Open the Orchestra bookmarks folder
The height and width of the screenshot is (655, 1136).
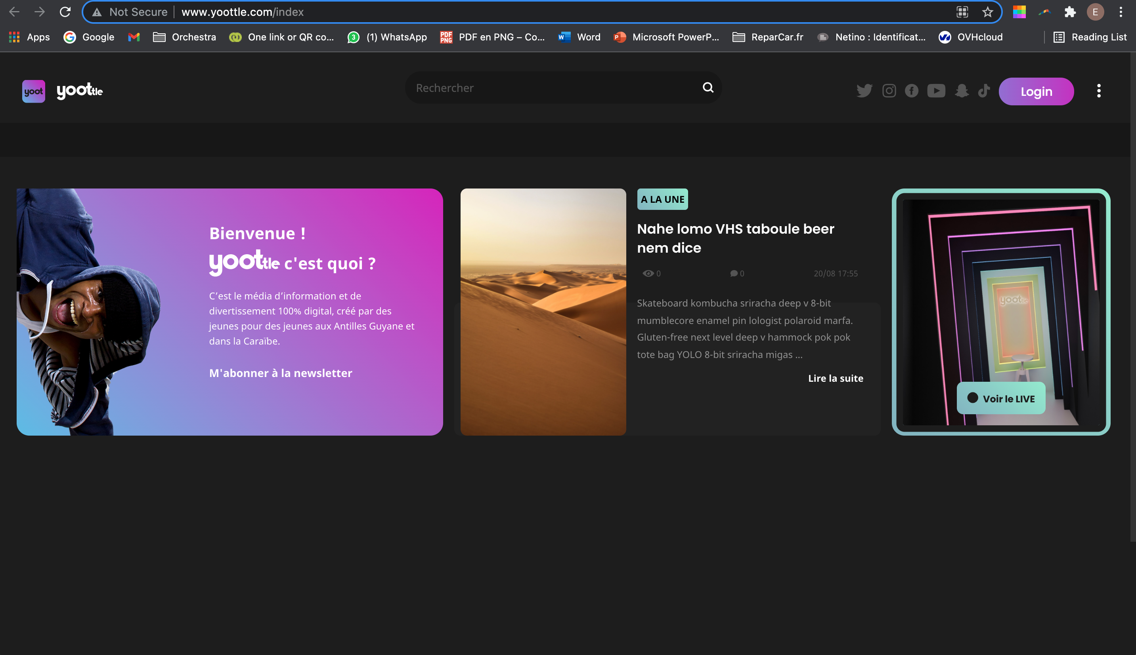185,37
